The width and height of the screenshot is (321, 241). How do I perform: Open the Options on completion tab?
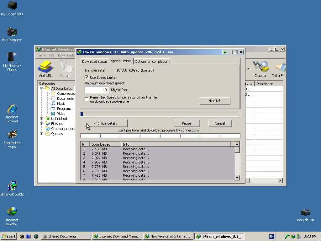tap(151, 62)
